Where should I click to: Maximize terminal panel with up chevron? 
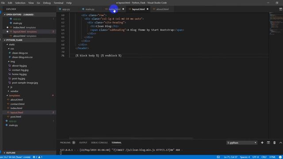point(280,143)
